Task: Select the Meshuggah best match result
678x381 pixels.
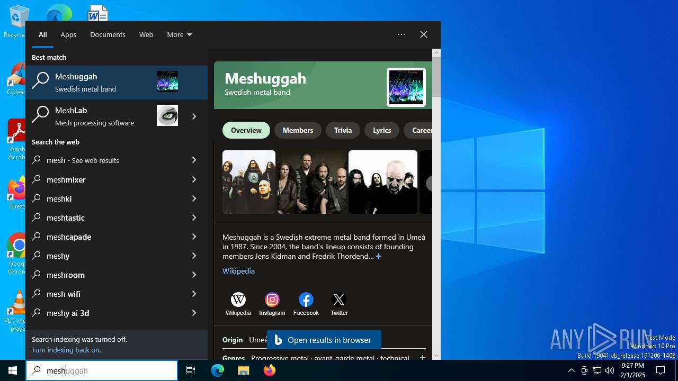Action: point(117,83)
